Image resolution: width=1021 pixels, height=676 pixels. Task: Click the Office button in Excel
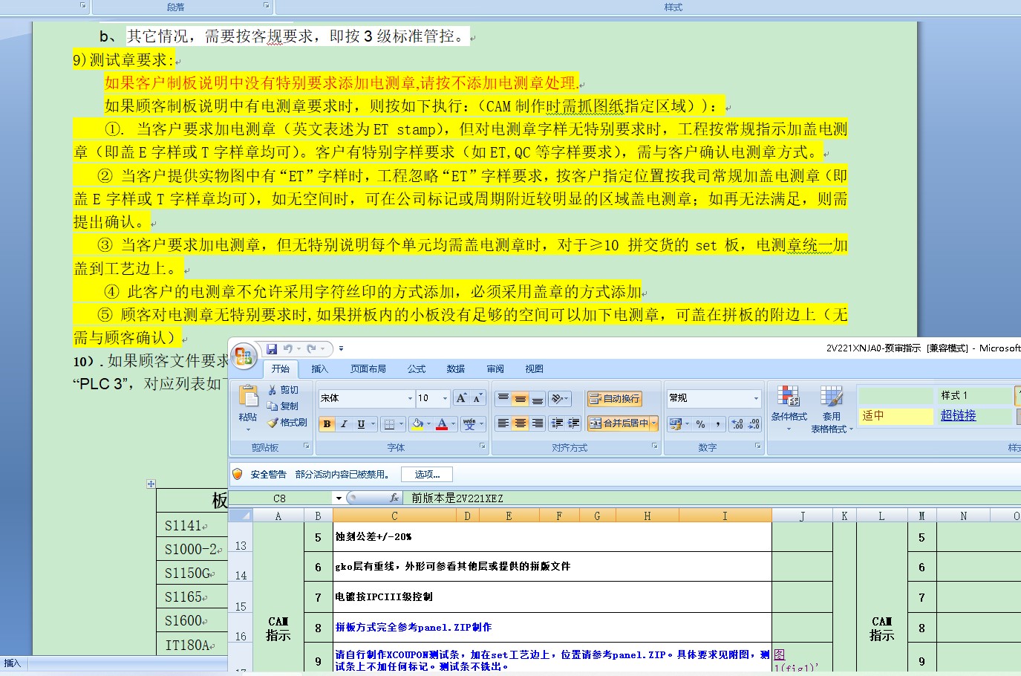tap(244, 356)
